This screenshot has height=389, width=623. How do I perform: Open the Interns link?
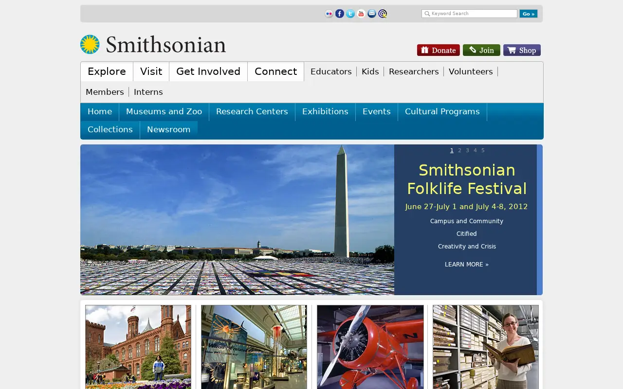148,92
